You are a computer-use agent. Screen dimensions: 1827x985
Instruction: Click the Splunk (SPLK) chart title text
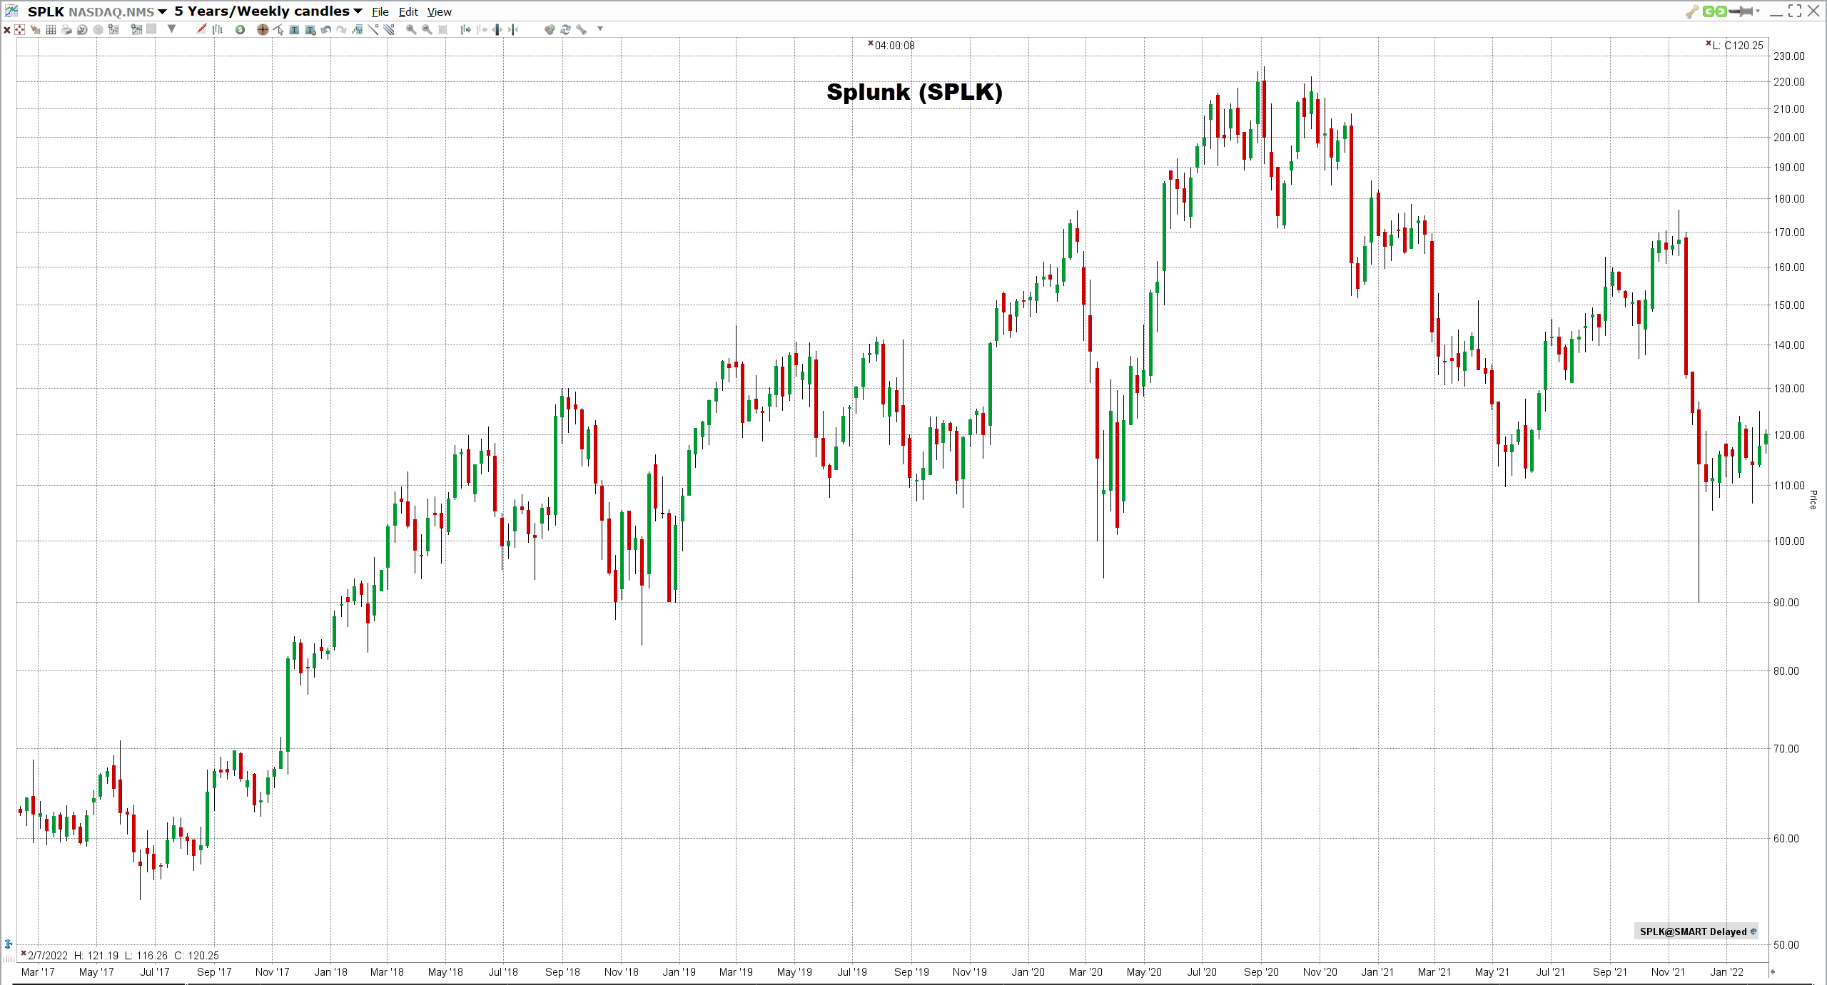tap(914, 92)
